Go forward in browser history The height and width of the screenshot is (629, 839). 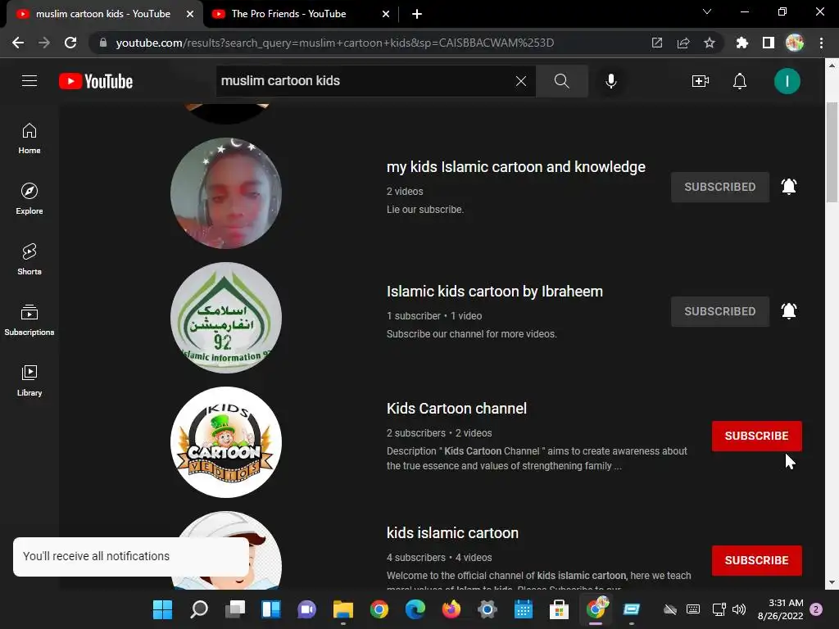point(44,43)
